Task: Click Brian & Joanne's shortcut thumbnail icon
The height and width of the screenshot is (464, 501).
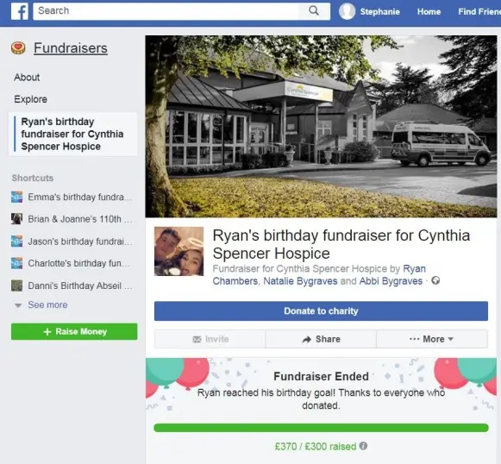Action: point(17,219)
